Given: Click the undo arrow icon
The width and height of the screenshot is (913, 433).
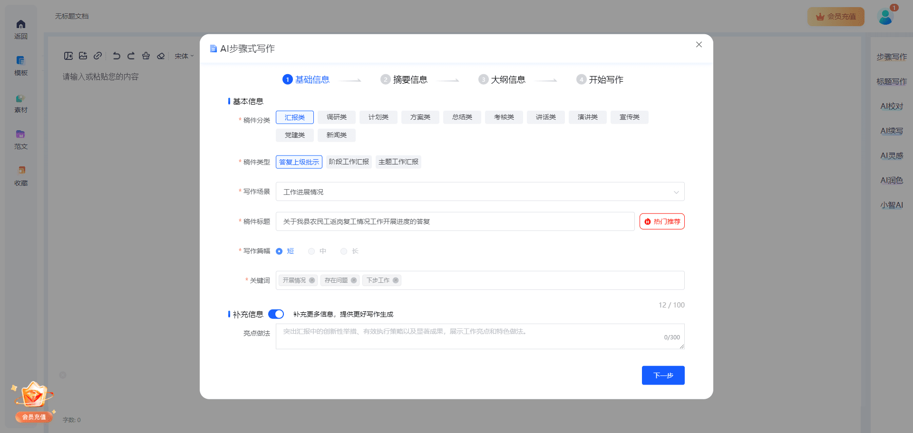Looking at the screenshot, I should pyautogui.click(x=117, y=56).
